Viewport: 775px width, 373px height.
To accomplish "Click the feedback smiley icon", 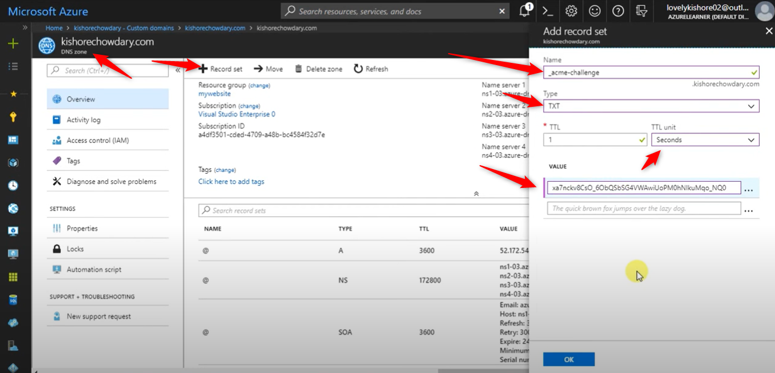I will 595,11.
